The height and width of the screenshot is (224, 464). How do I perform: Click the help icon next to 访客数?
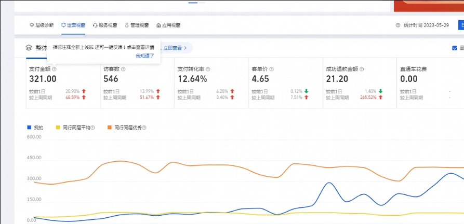pos(123,68)
